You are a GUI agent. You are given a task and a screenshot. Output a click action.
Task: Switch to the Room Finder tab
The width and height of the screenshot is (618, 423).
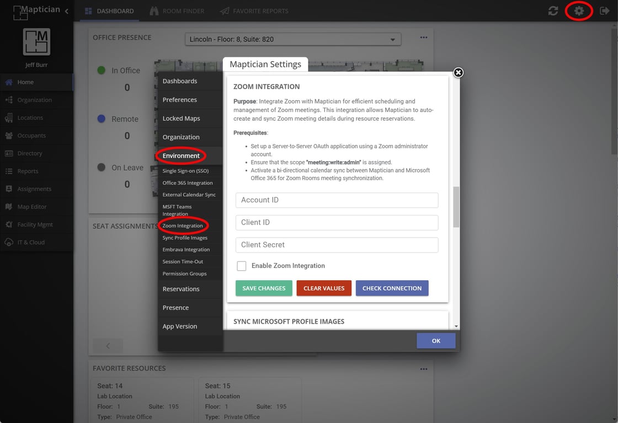pos(177,11)
